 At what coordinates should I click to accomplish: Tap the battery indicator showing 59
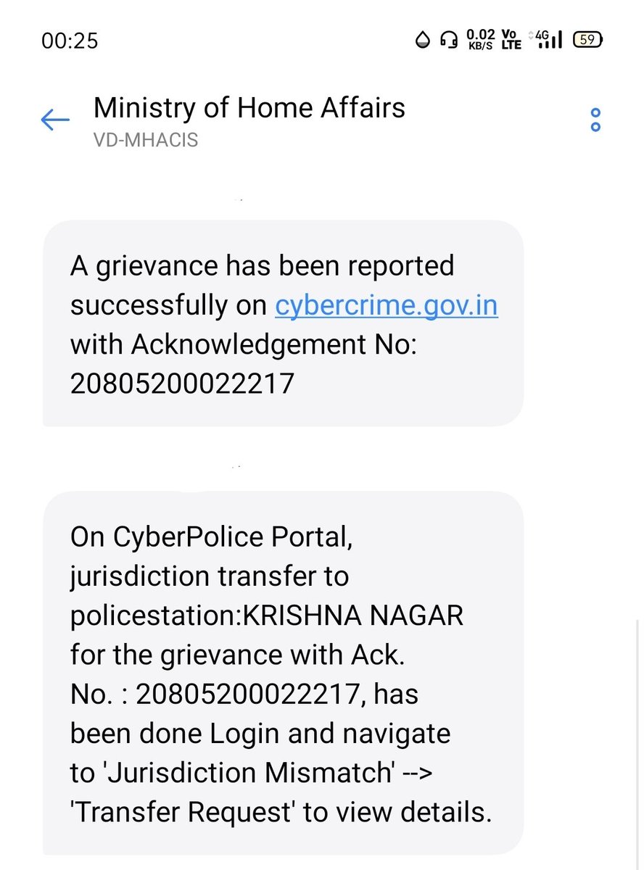click(587, 40)
